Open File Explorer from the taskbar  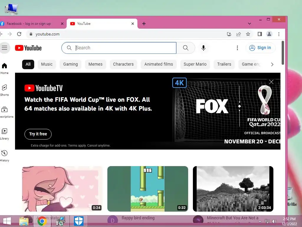tap(24, 221)
